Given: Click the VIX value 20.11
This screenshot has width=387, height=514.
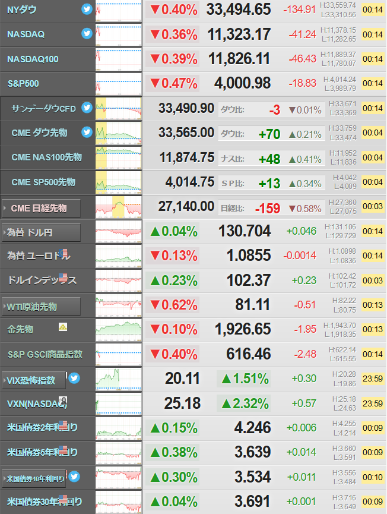Looking at the screenshot, I should coord(182,379).
